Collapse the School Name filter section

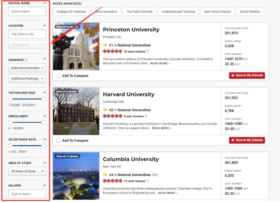pos(44,3)
